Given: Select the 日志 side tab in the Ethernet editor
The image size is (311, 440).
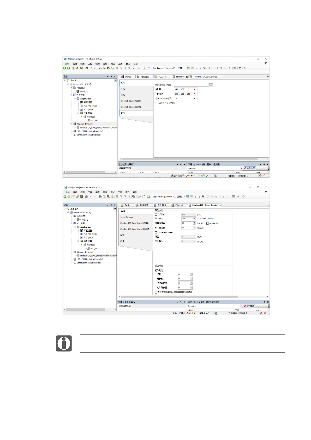Looking at the screenshot, I should click(x=136, y=89).
